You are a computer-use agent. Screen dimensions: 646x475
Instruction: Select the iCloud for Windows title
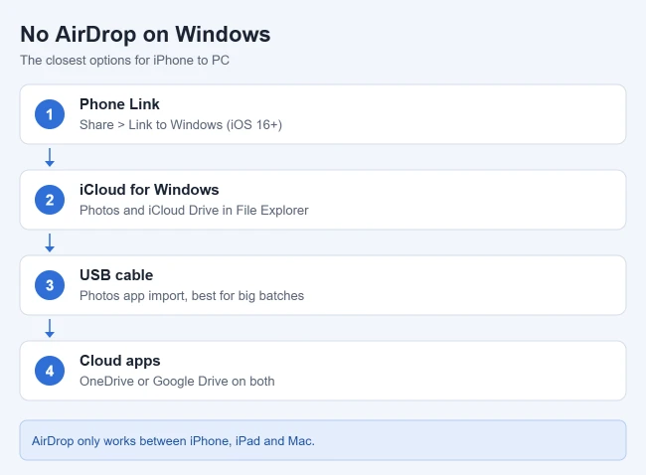[x=149, y=190]
